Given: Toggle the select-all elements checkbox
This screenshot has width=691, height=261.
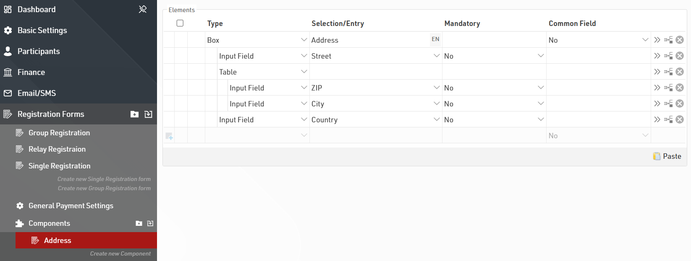Looking at the screenshot, I should pos(180,23).
